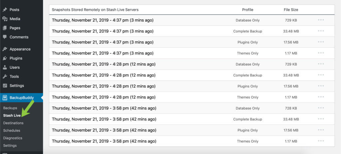Click the Tools wrench icon

click(5, 77)
